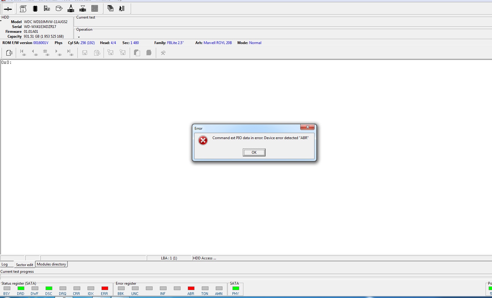
Task: Open the HDD resources icon
Action: (47, 9)
